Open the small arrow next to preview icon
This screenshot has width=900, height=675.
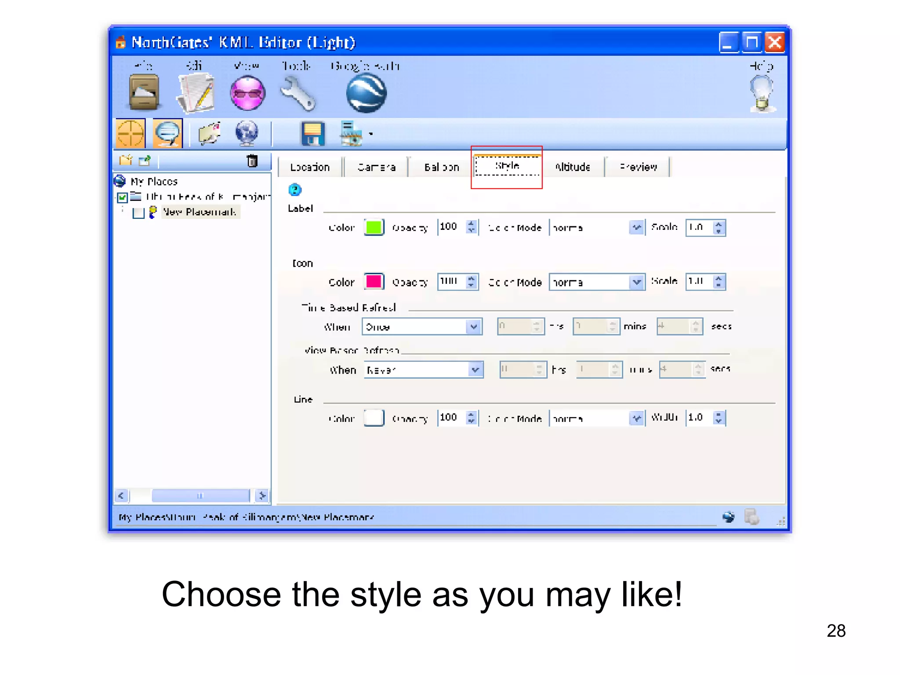point(371,134)
